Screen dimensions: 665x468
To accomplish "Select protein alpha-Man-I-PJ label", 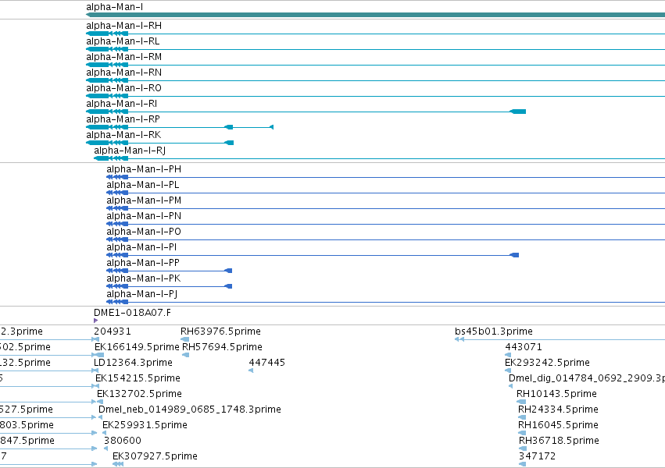I will tap(142, 295).
